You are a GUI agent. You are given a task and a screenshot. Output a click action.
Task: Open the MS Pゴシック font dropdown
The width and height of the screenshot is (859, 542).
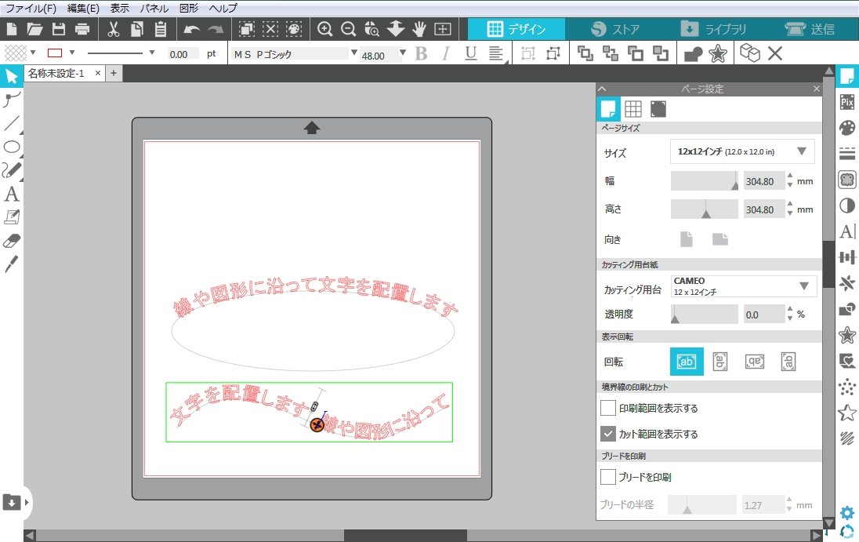coord(354,53)
